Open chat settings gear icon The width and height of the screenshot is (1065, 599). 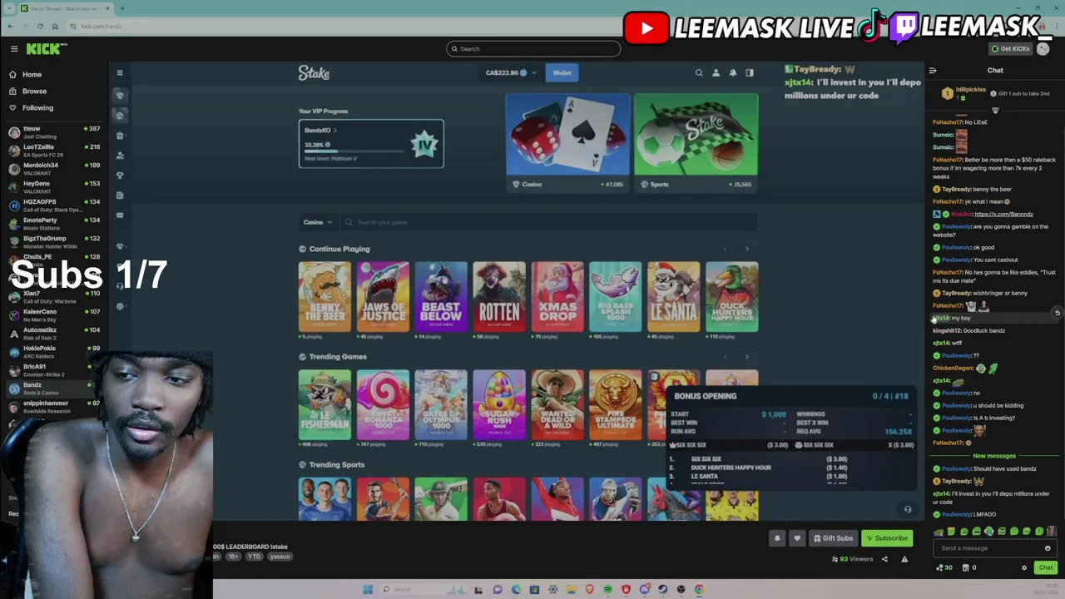point(1024,568)
